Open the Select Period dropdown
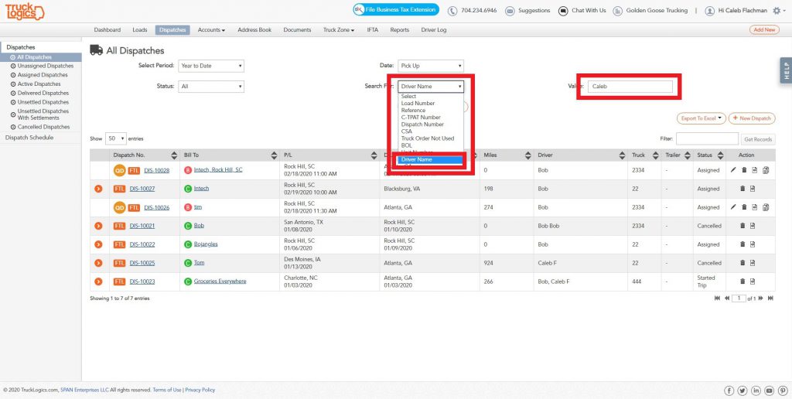This screenshot has width=792, height=399. [211, 66]
